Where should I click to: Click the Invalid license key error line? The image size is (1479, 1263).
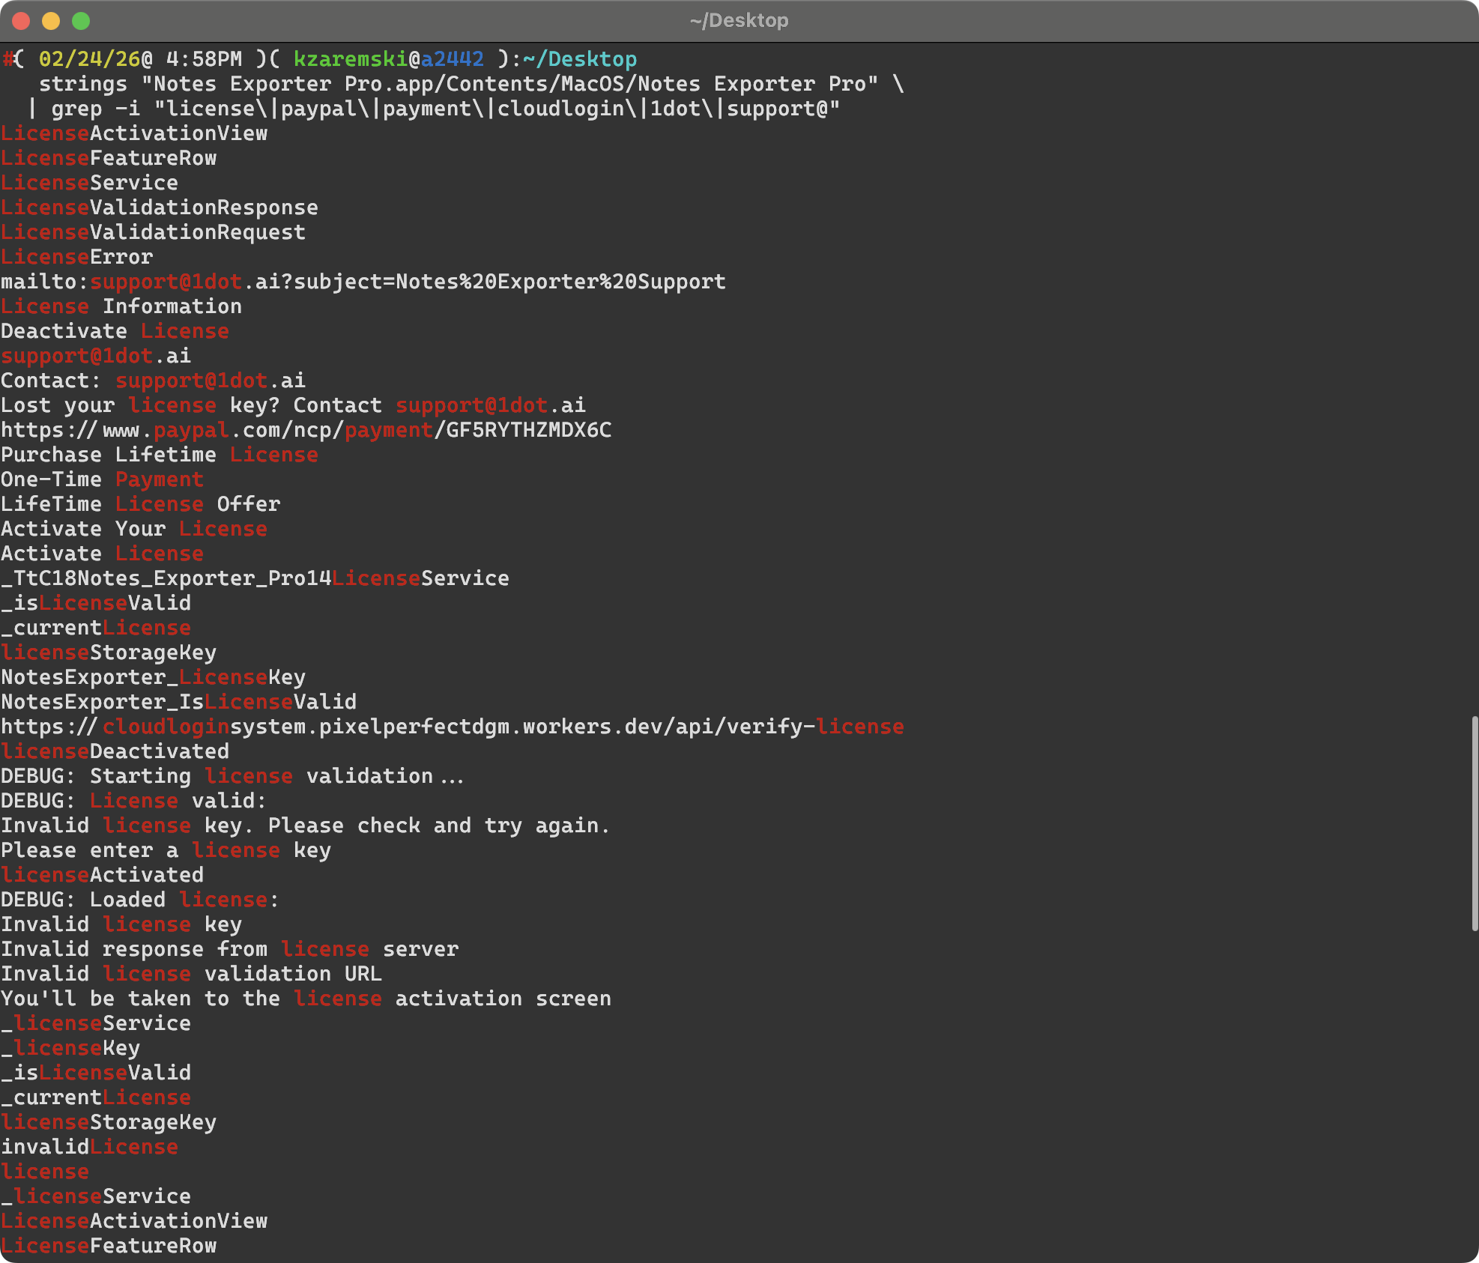303,825
